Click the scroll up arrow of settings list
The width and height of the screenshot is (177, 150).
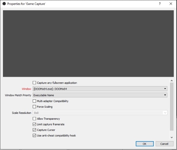pos(172,81)
